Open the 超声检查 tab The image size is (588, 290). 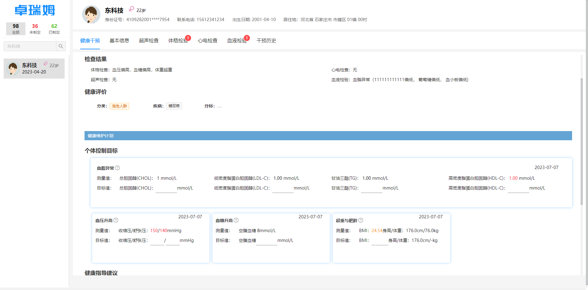[x=149, y=40]
